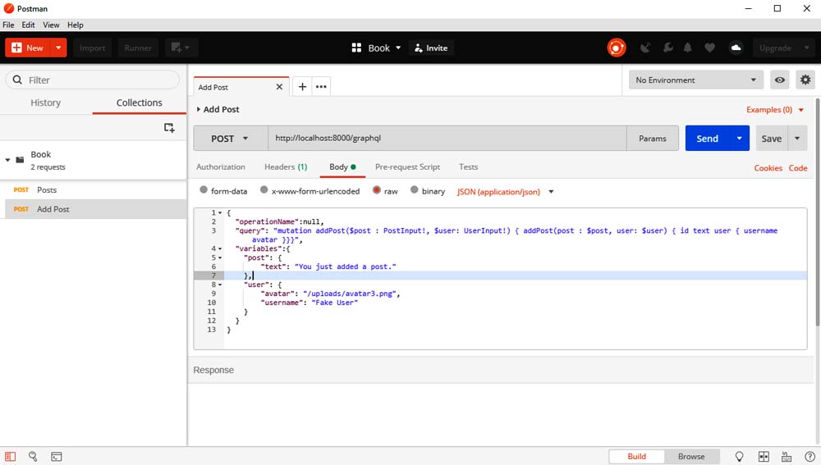The image size is (821, 465).
Task: Open the wrench settings icon
Action: [667, 48]
